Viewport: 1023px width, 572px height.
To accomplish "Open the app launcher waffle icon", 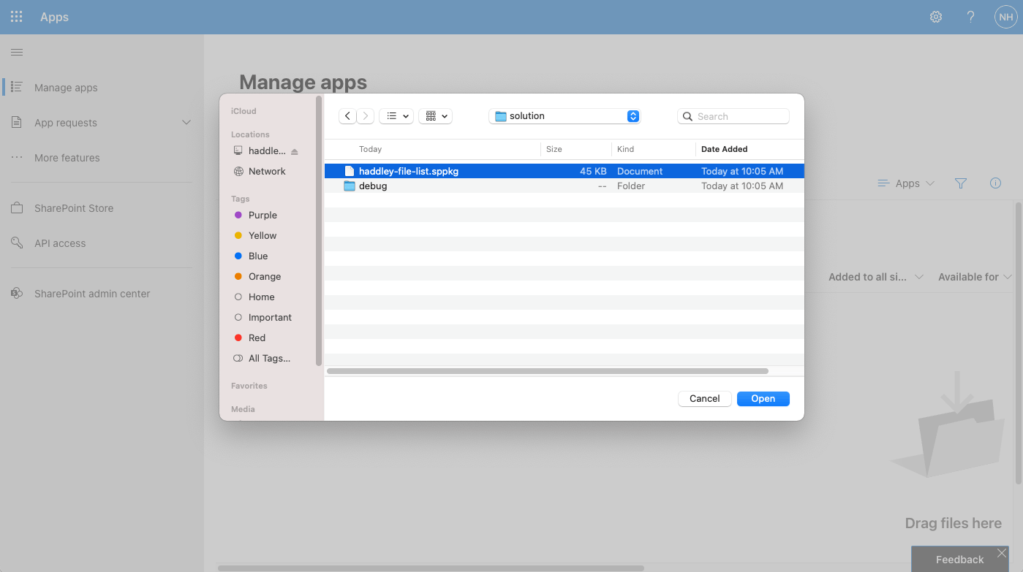I will point(17,17).
